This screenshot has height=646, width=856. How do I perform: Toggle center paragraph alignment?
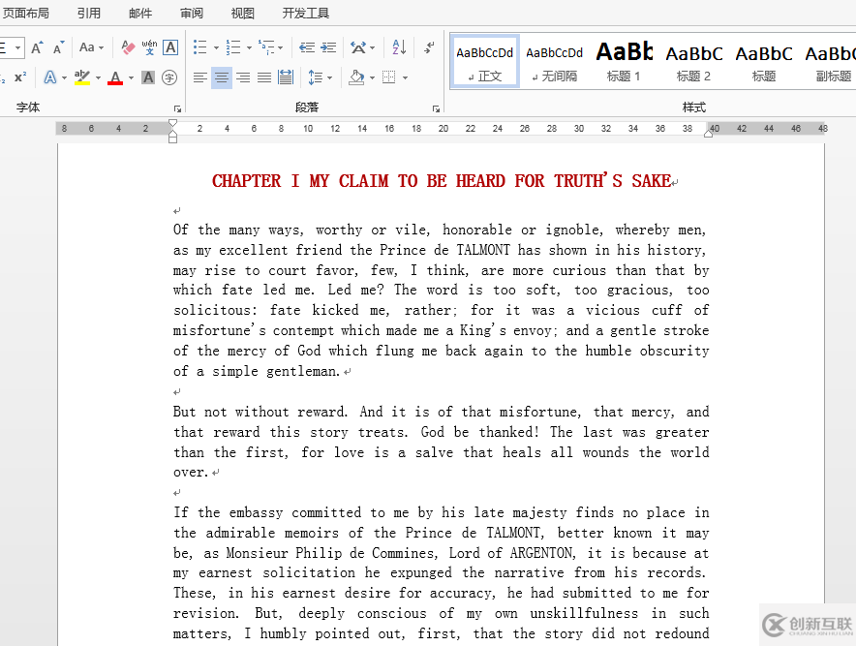click(222, 77)
